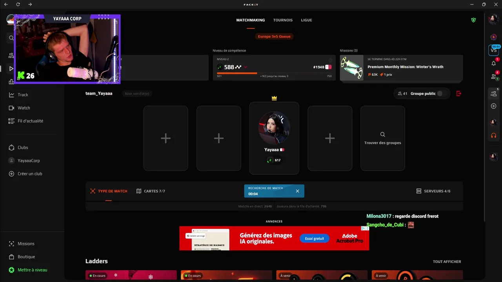
Task: Open SERVEURS 4/6 selection
Action: (433, 191)
